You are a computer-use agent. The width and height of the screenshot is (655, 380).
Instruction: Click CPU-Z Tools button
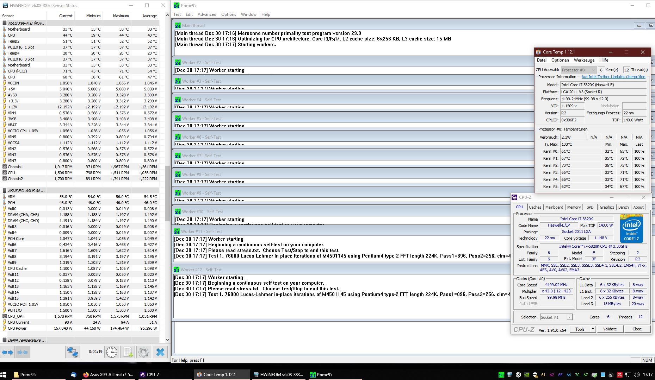580,329
